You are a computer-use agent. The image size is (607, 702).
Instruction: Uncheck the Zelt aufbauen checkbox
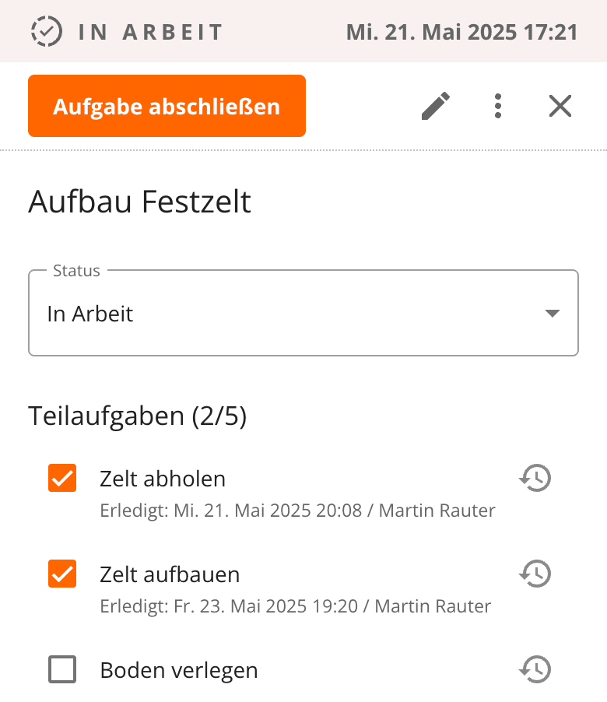pos(62,574)
